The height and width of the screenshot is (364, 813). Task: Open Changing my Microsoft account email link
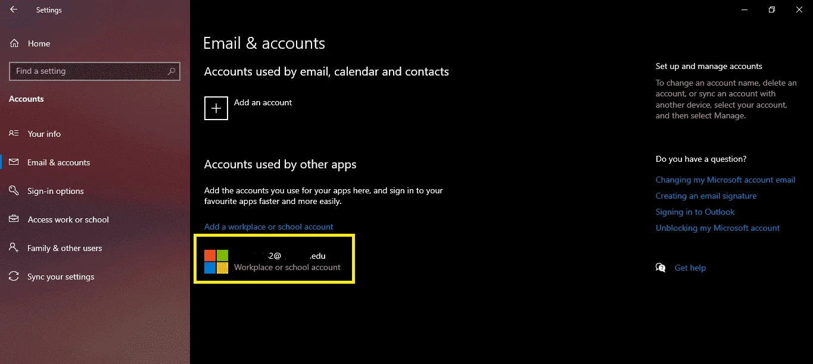click(x=725, y=180)
